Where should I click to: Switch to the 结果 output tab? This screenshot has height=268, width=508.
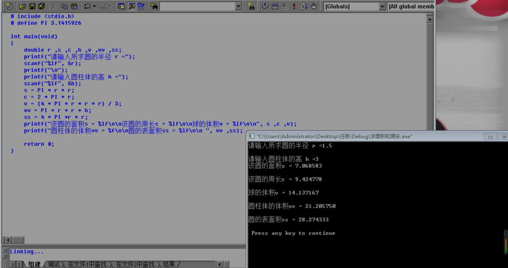pyautogui.click(x=169, y=264)
